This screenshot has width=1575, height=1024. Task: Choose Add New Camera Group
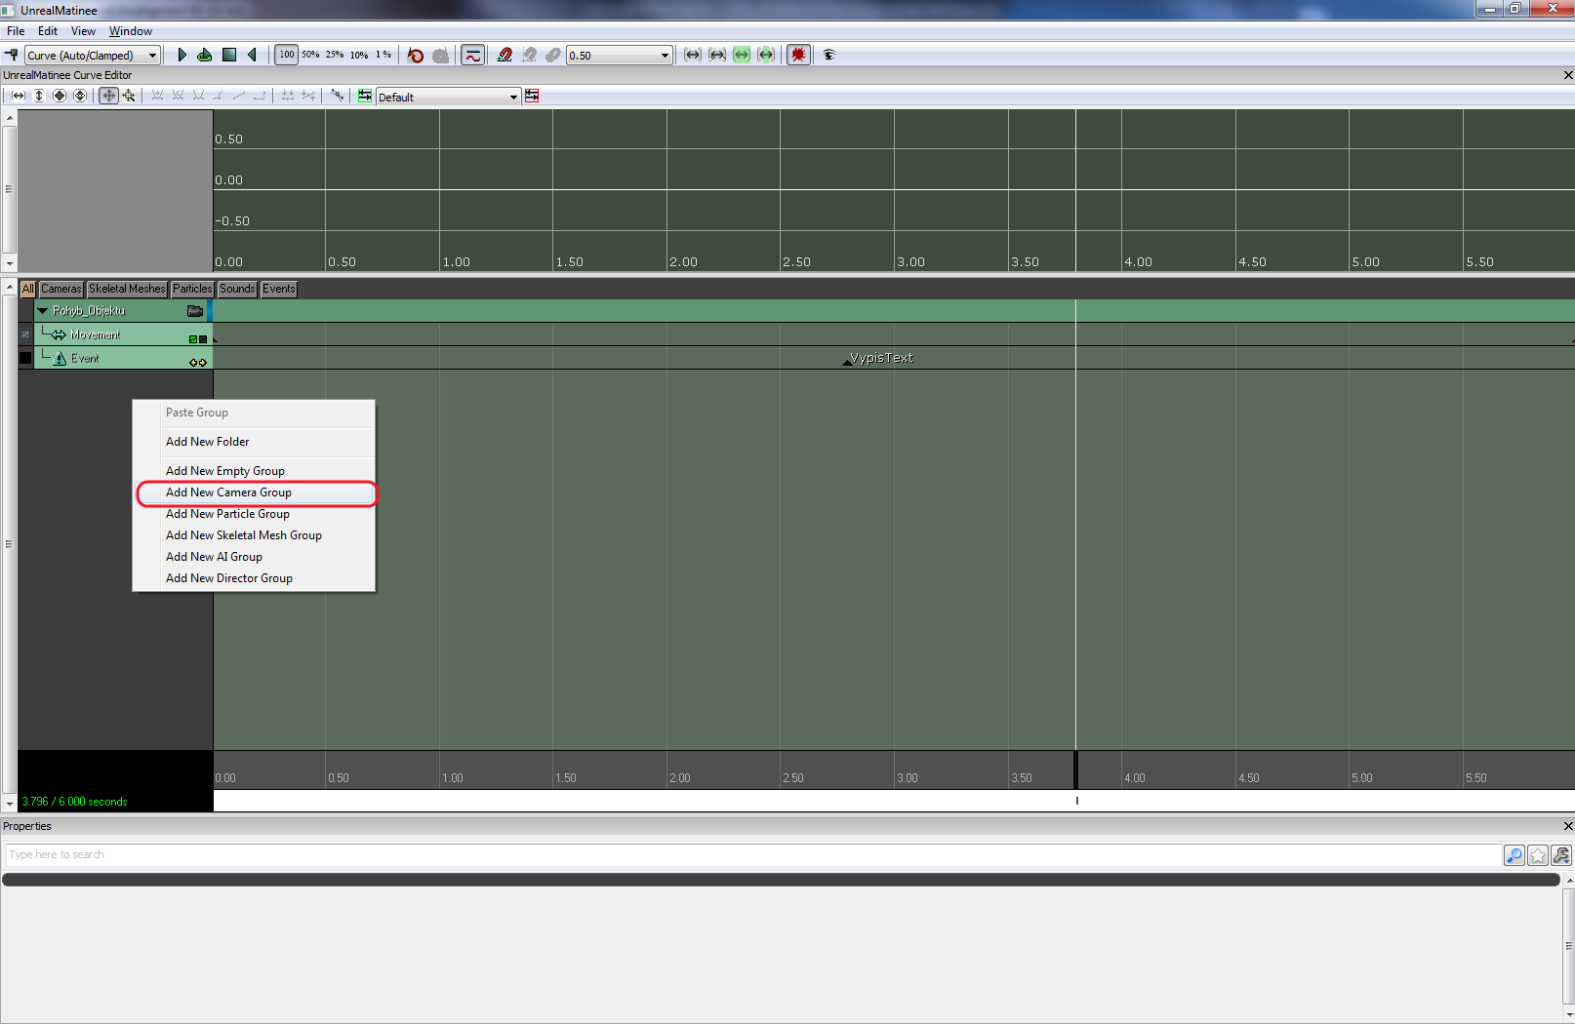(256, 492)
